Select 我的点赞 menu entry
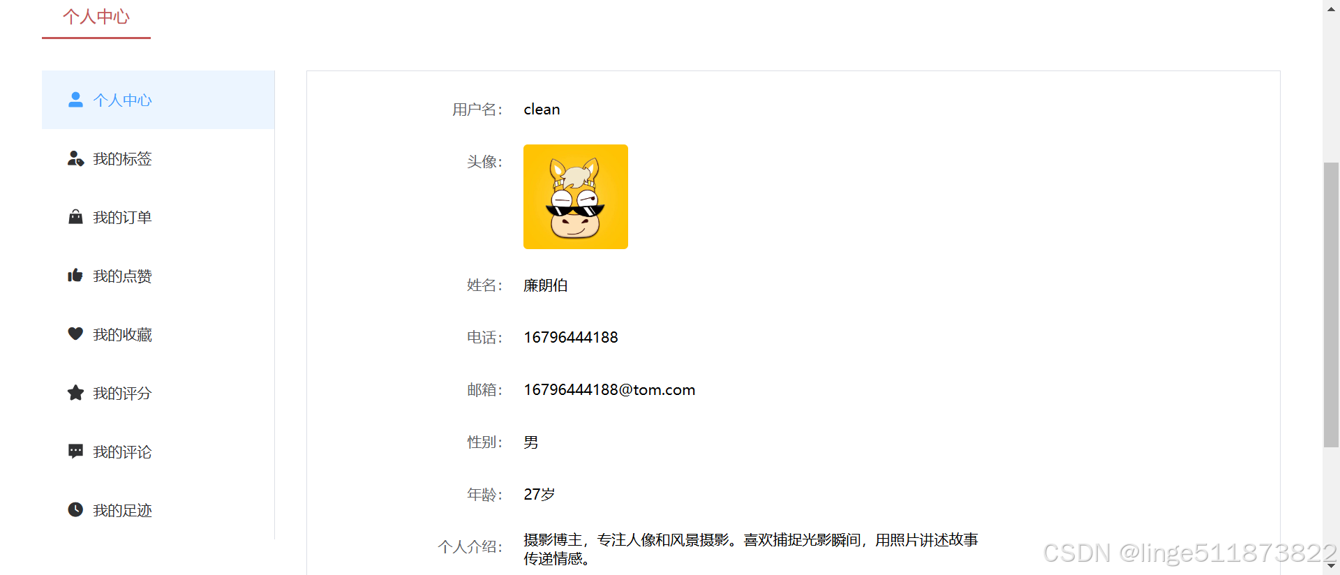Image resolution: width=1340 pixels, height=575 pixels. pos(158,276)
